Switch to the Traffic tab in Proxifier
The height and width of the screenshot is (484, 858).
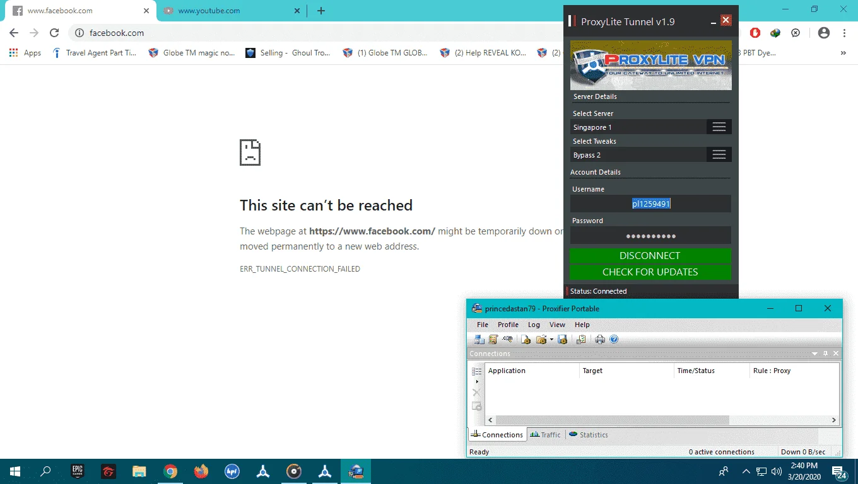(546, 435)
